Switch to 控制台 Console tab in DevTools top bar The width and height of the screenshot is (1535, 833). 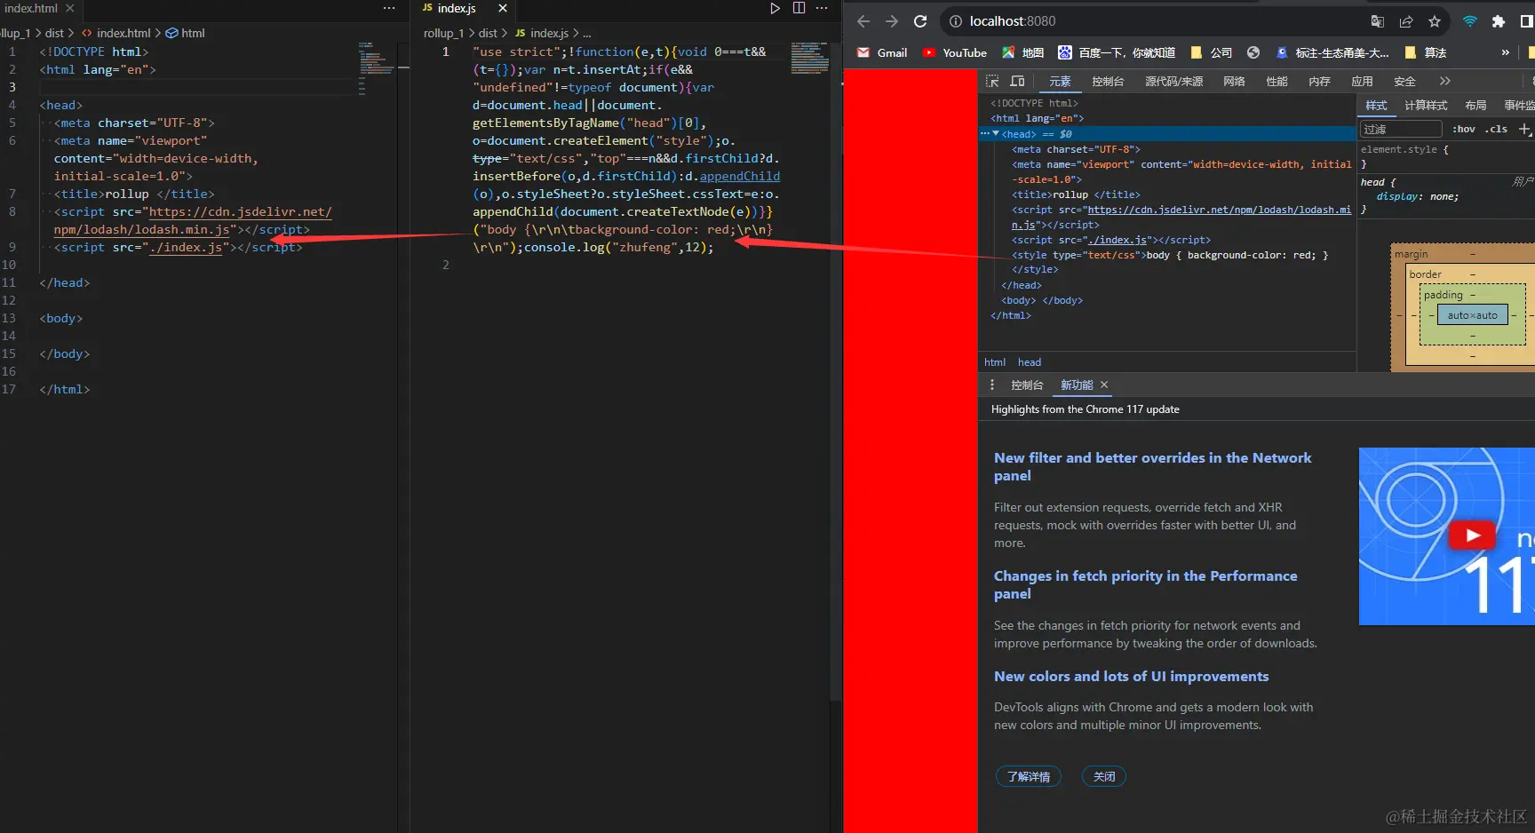(1108, 81)
